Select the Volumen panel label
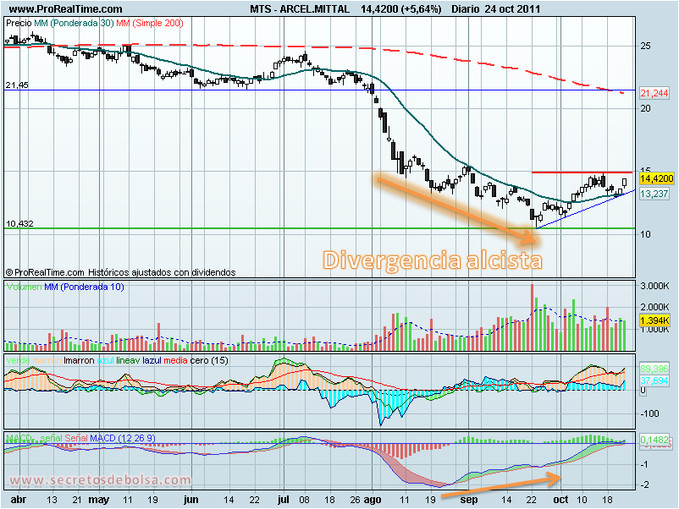This screenshot has width=679, height=509. [x=25, y=287]
